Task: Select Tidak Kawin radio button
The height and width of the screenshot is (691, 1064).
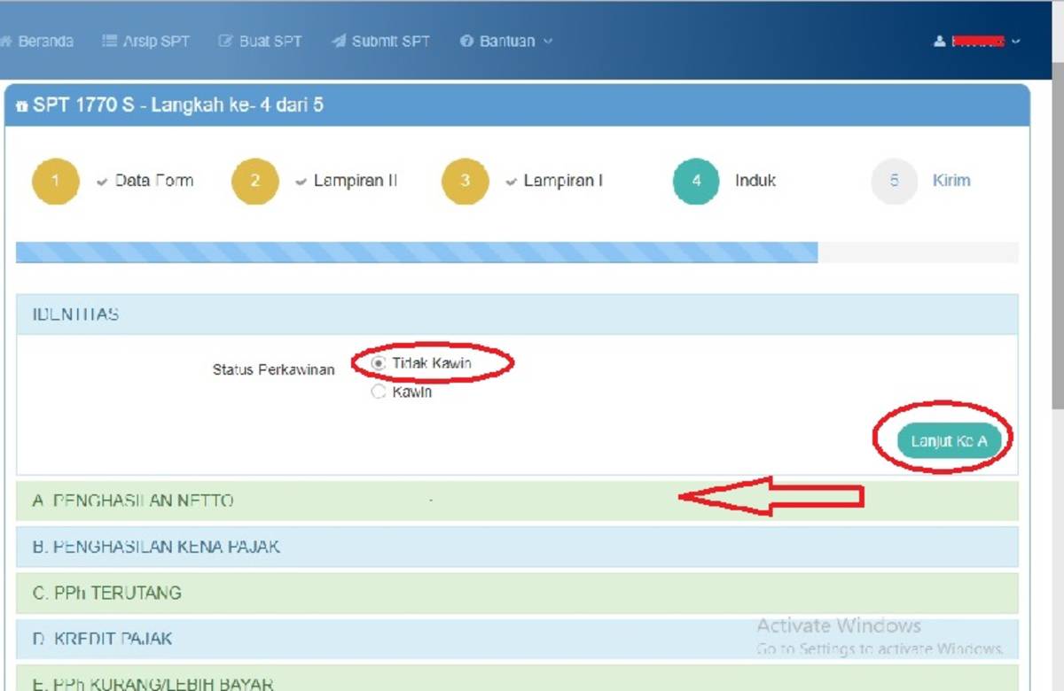Action: coord(379,363)
